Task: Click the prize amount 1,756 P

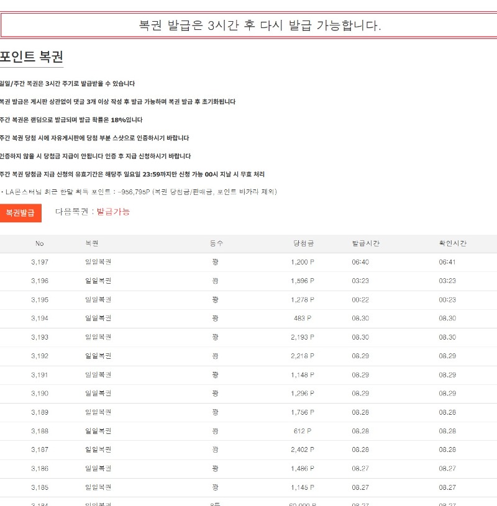Action: click(x=303, y=412)
